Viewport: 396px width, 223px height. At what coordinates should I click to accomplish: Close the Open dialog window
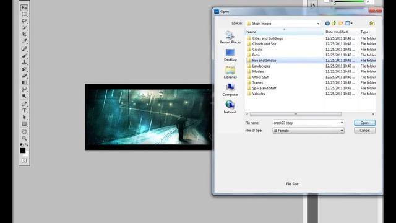[x=376, y=11]
